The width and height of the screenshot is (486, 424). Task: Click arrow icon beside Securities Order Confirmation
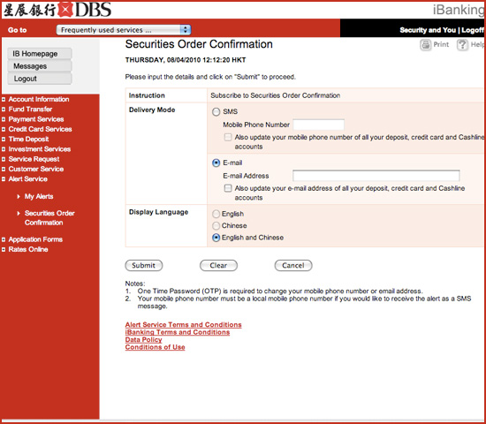[19, 213]
